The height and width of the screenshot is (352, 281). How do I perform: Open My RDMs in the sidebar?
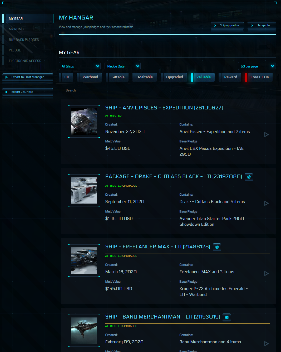point(16,29)
